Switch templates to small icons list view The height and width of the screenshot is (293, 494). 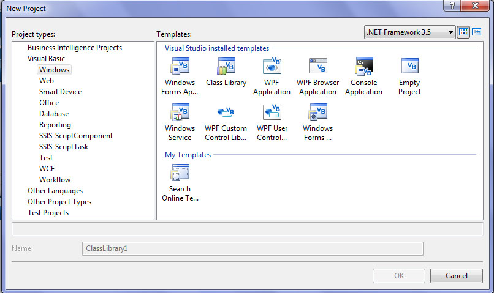(477, 32)
